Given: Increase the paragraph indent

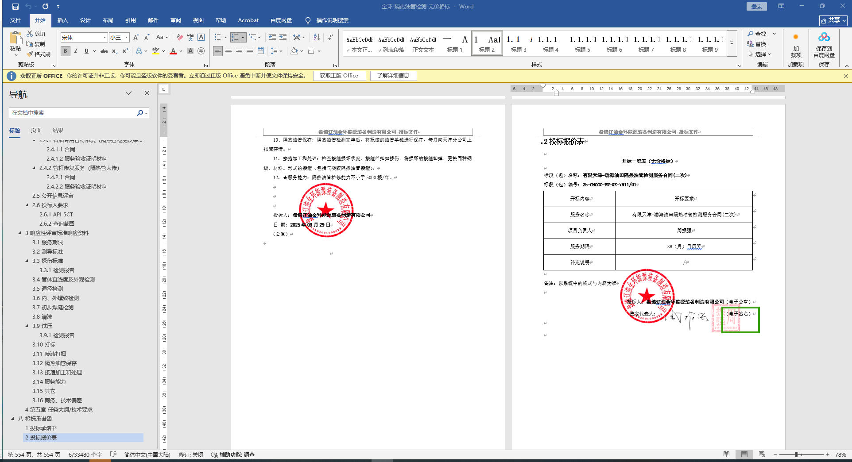Looking at the screenshot, I should point(283,37).
